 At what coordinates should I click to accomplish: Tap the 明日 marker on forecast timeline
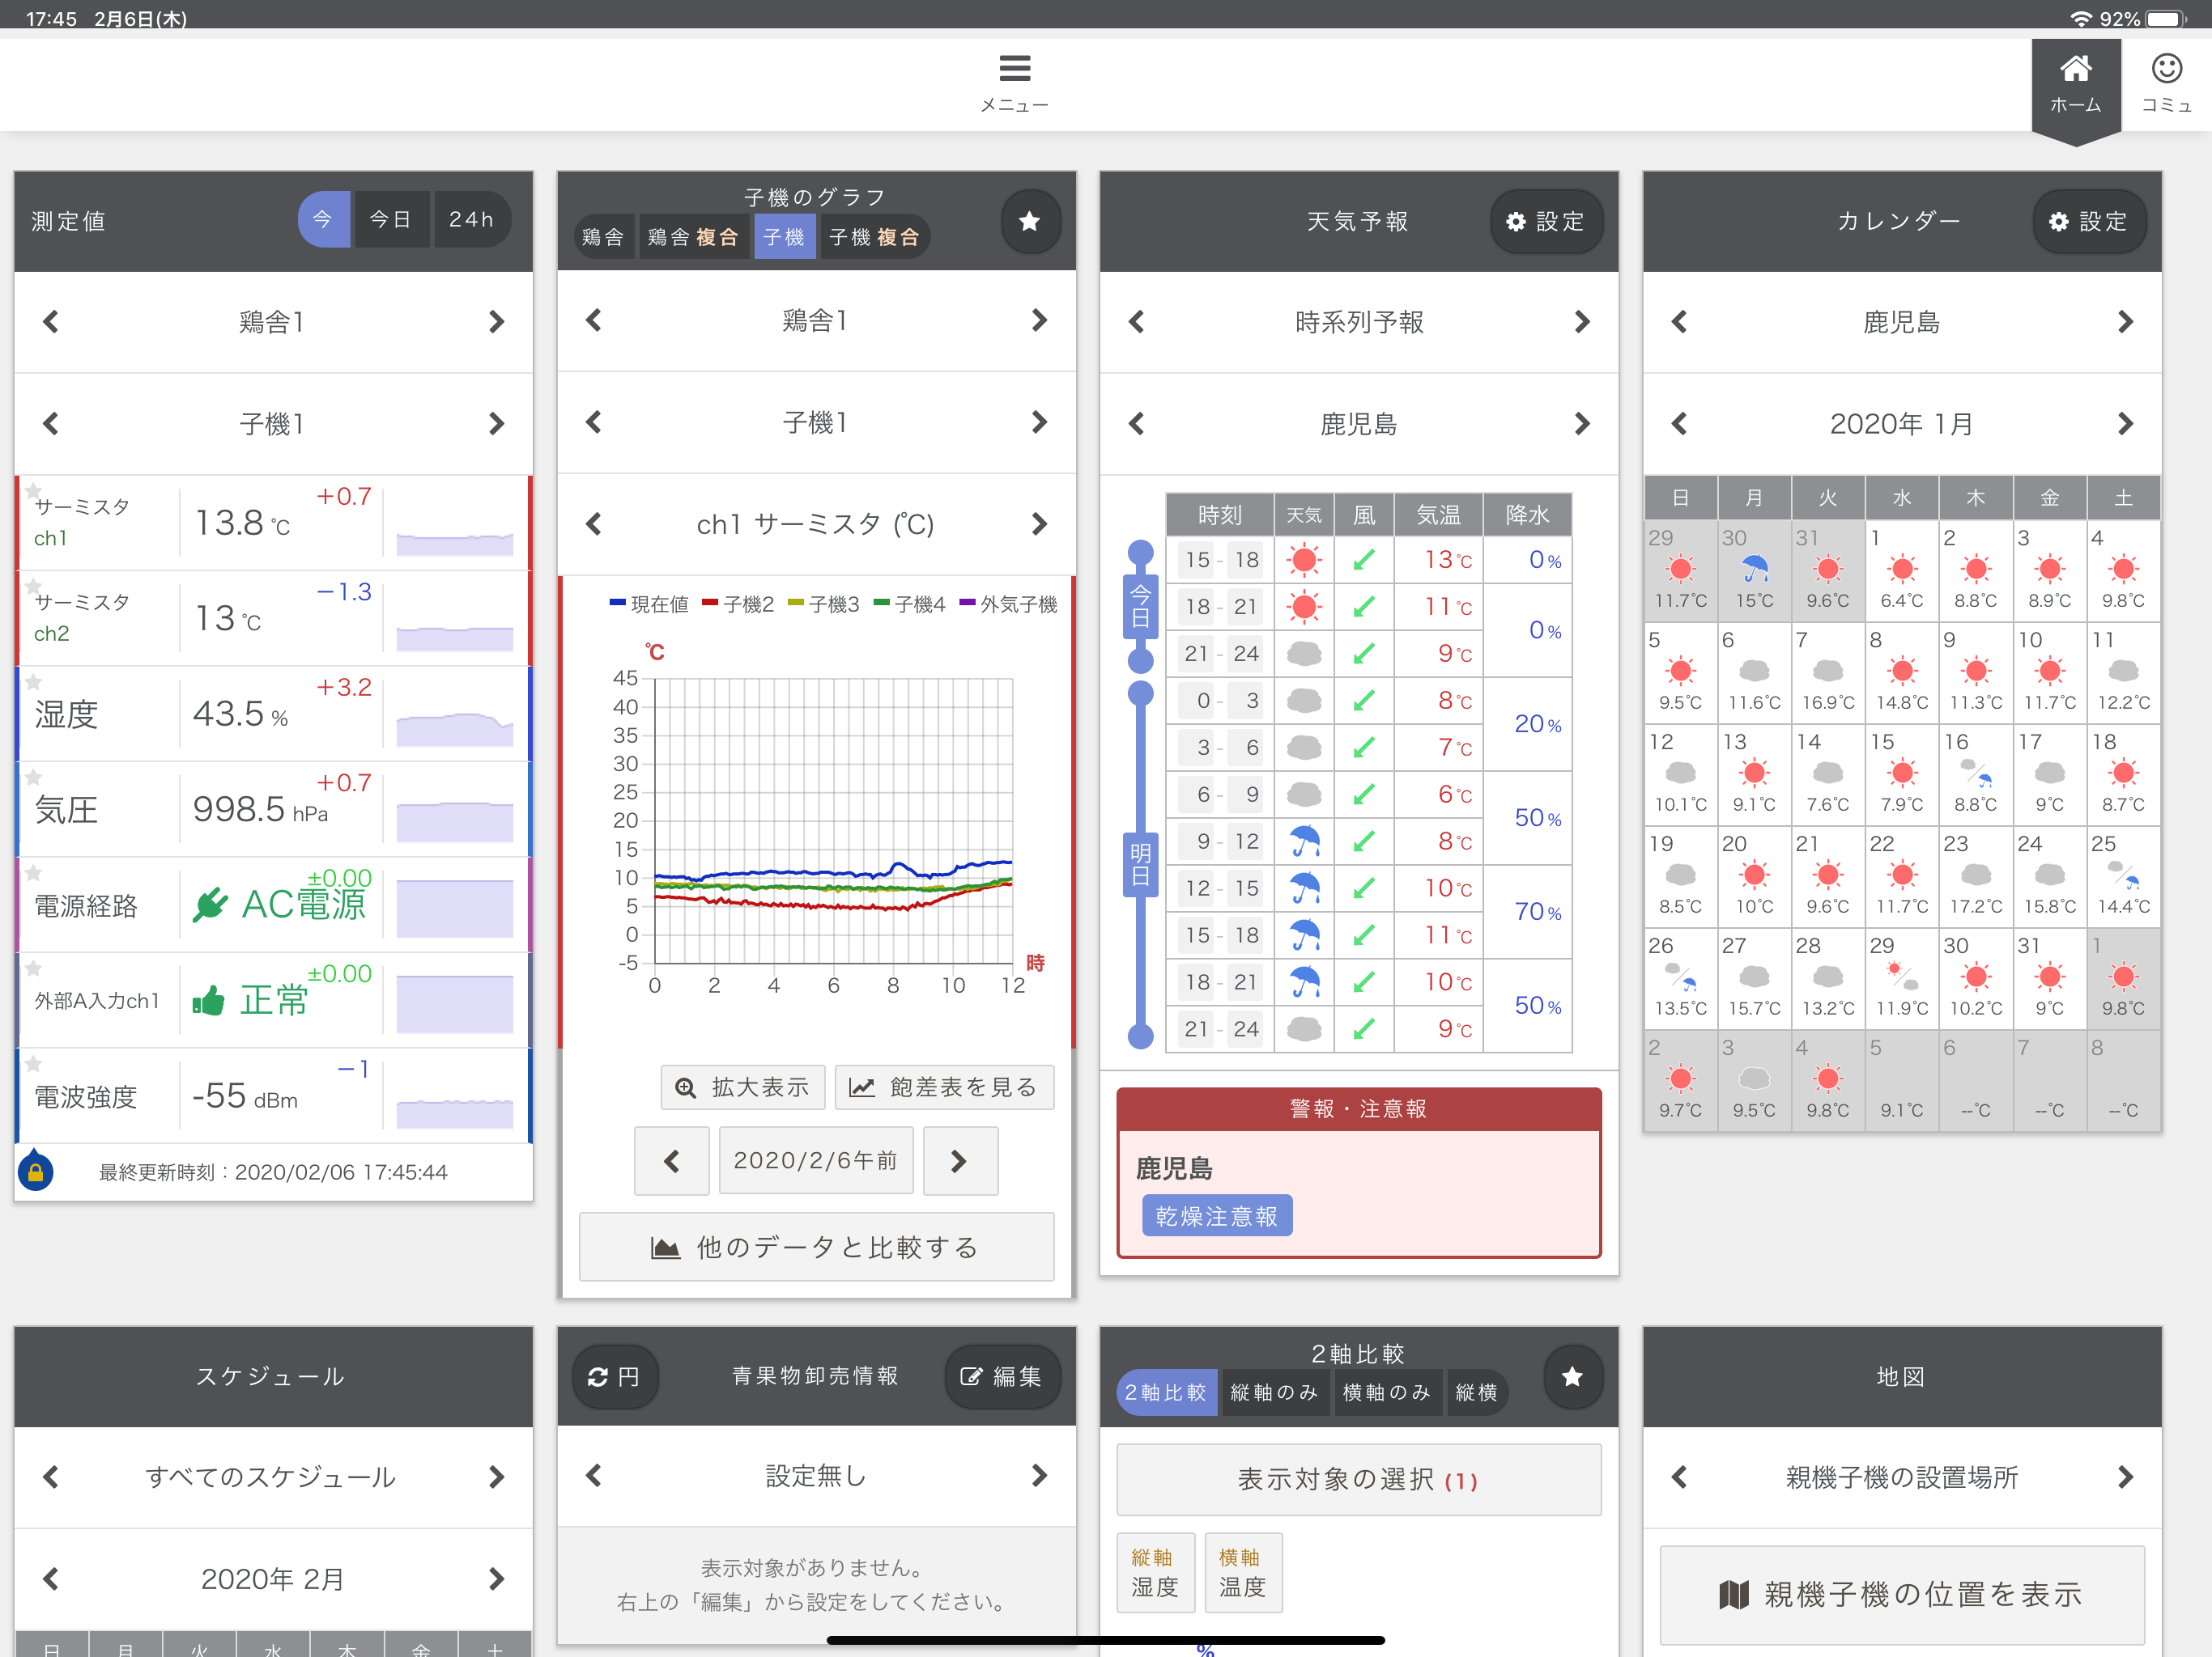(1140, 864)
